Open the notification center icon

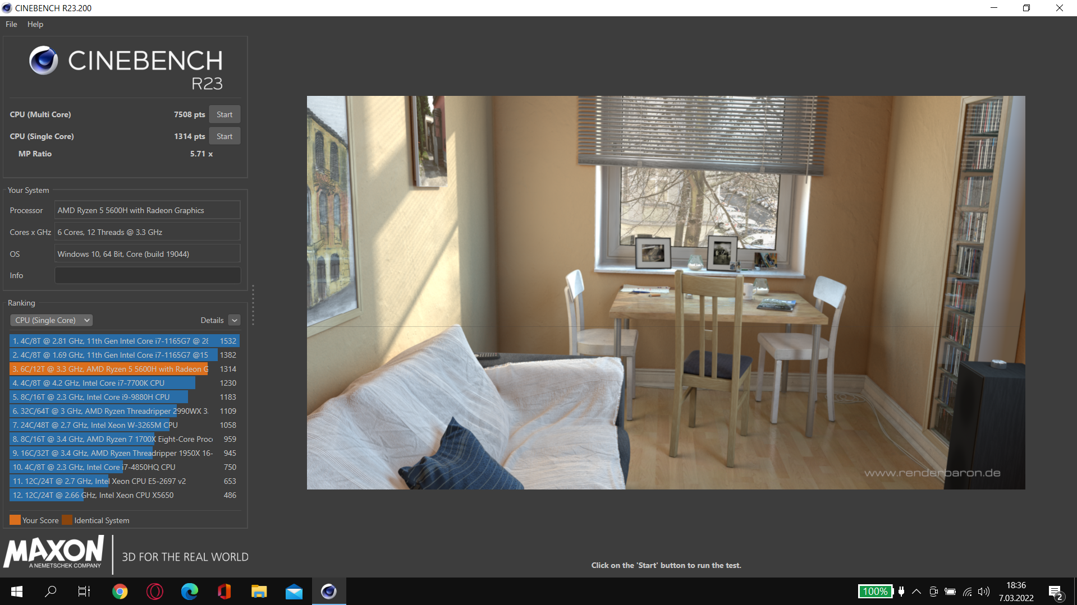1056,592
